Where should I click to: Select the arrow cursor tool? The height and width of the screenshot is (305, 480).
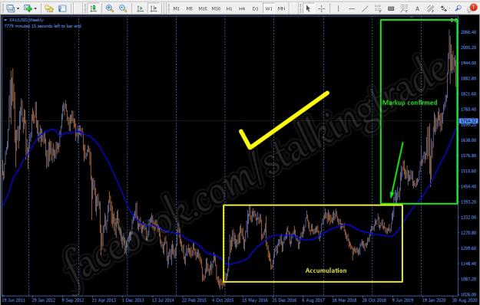point(308,8)
